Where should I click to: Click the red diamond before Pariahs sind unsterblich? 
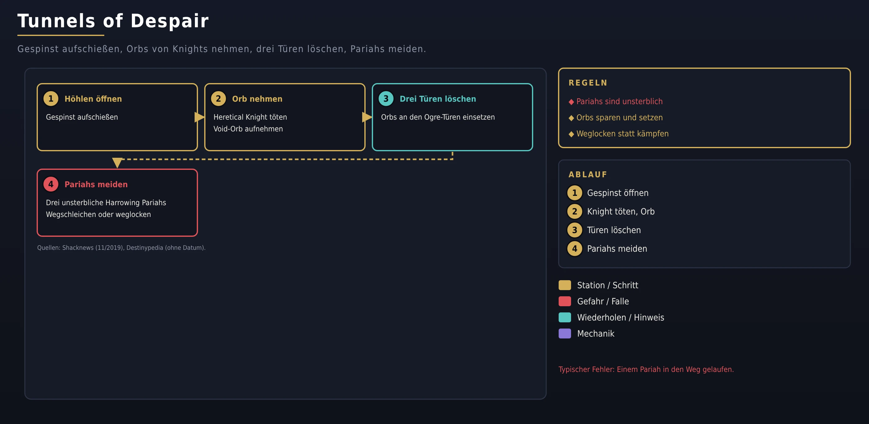571,102
